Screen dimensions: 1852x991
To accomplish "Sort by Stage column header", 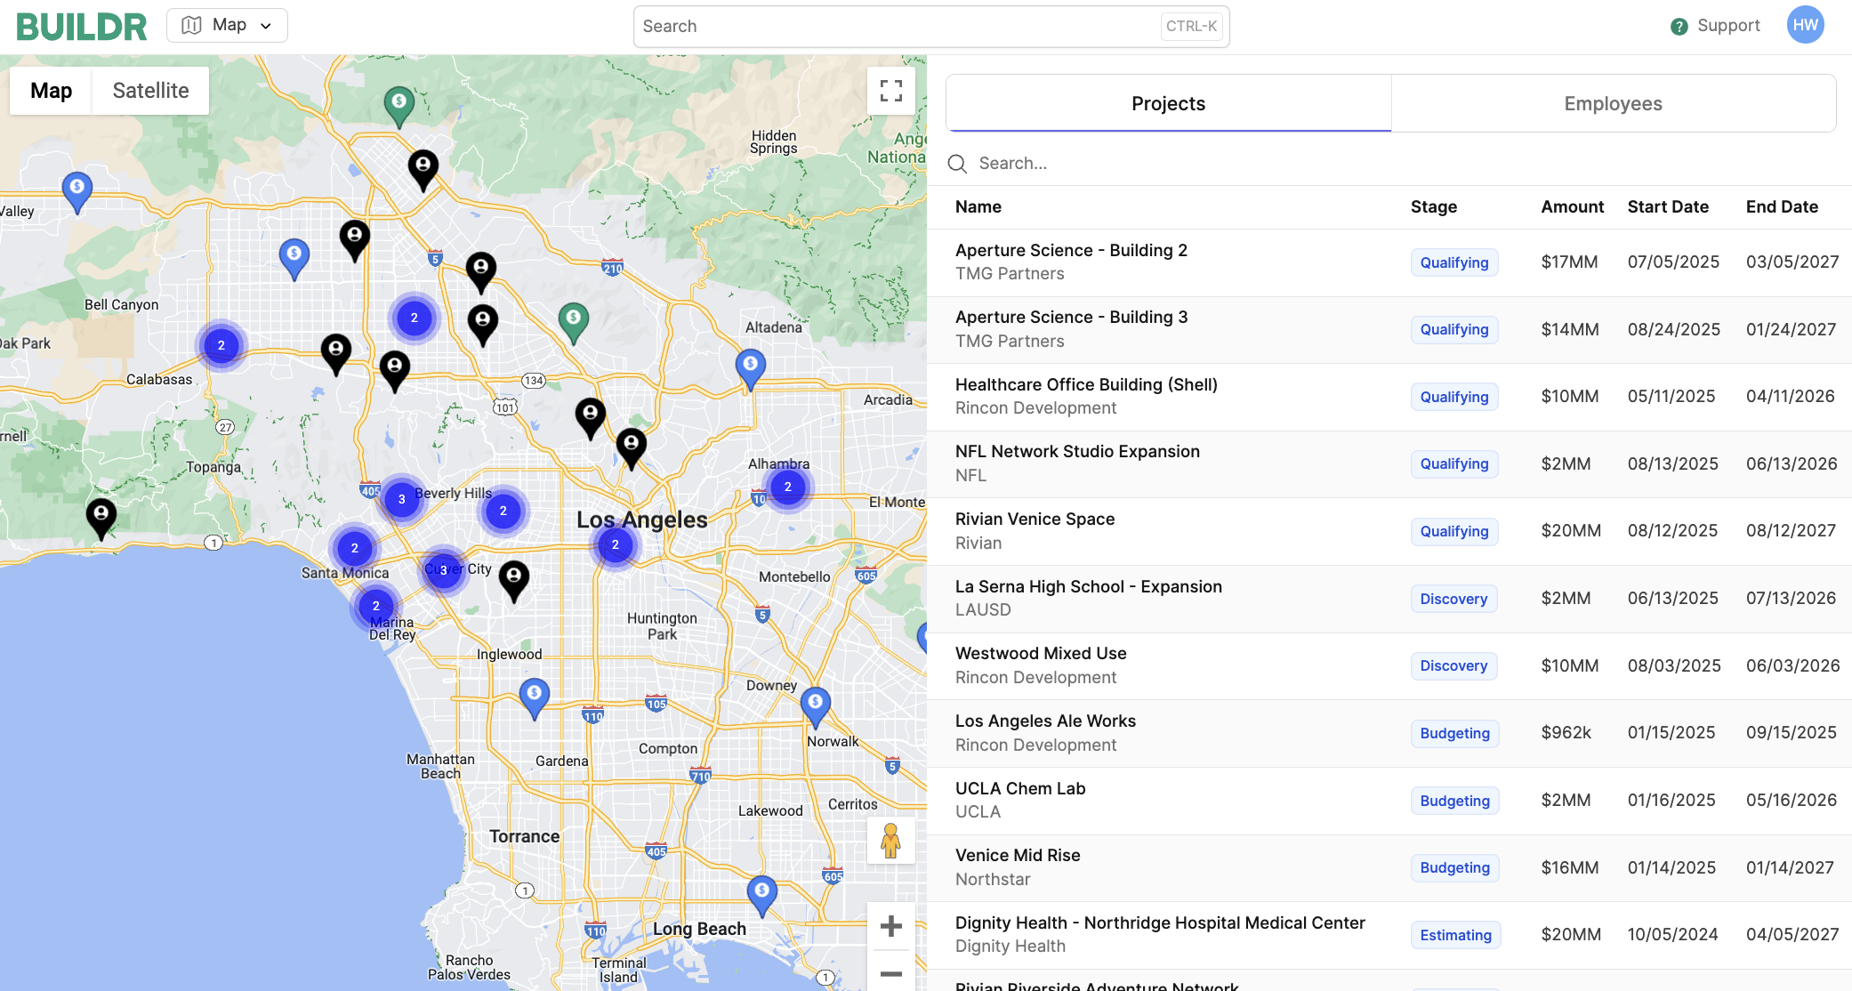I will point(1433,206).
